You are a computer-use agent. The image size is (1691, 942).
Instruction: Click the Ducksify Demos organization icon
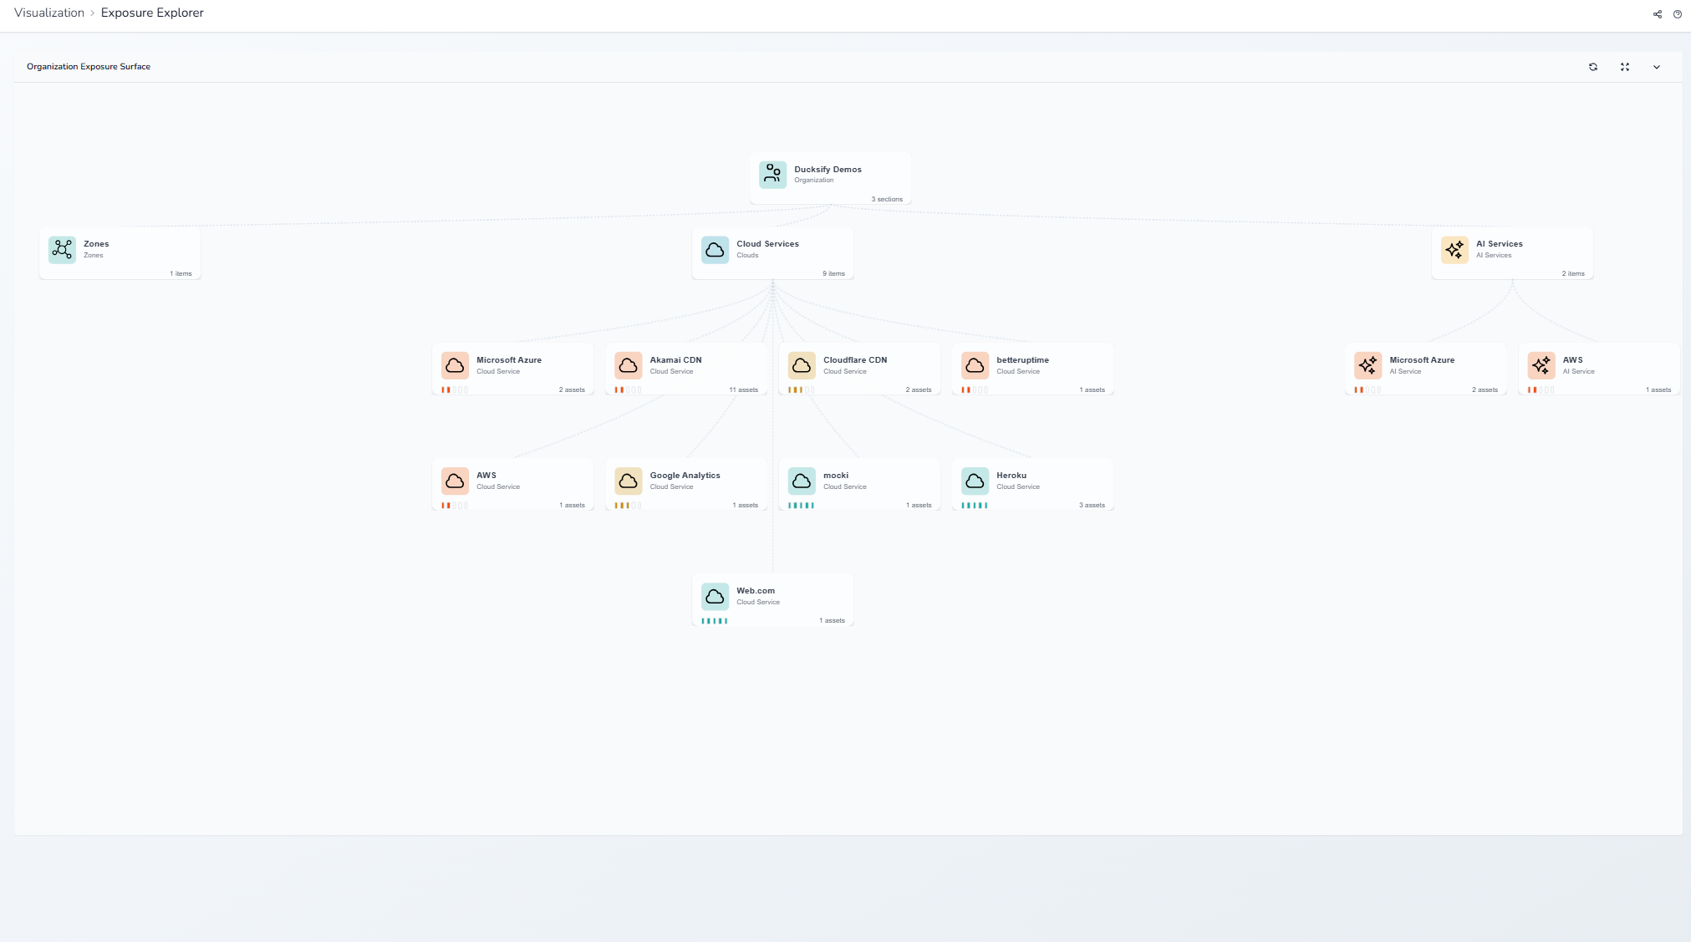pos(772,175)
